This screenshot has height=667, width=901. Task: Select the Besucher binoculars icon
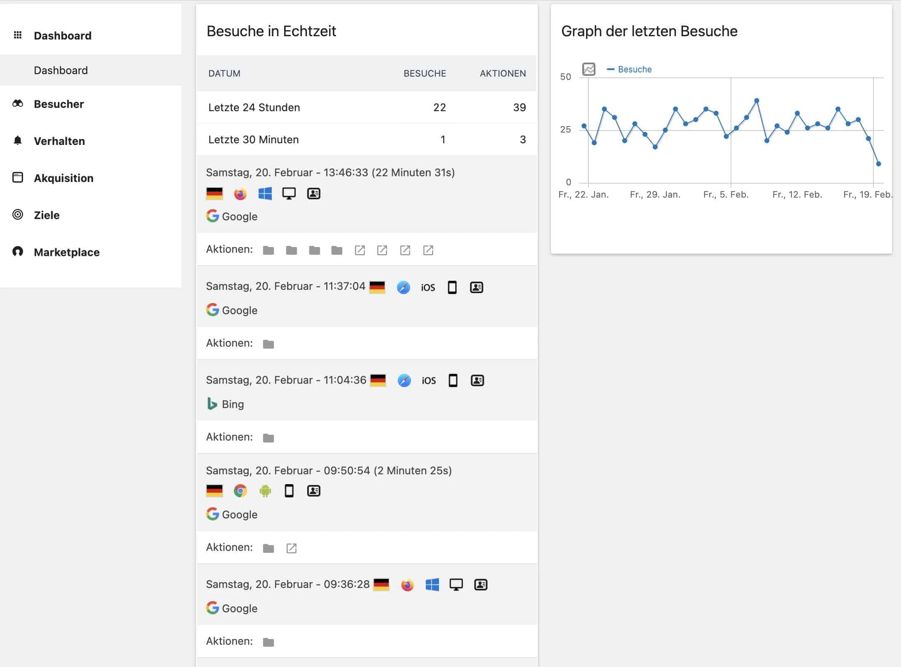click(x=18, y=104)
